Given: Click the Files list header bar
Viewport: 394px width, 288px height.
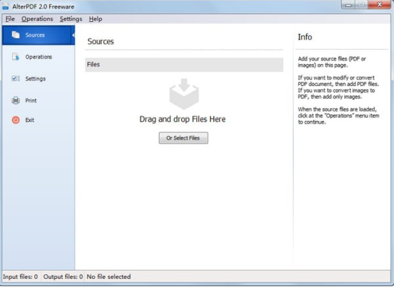Looking at the screenshot, I should click(x=184, y=65).
